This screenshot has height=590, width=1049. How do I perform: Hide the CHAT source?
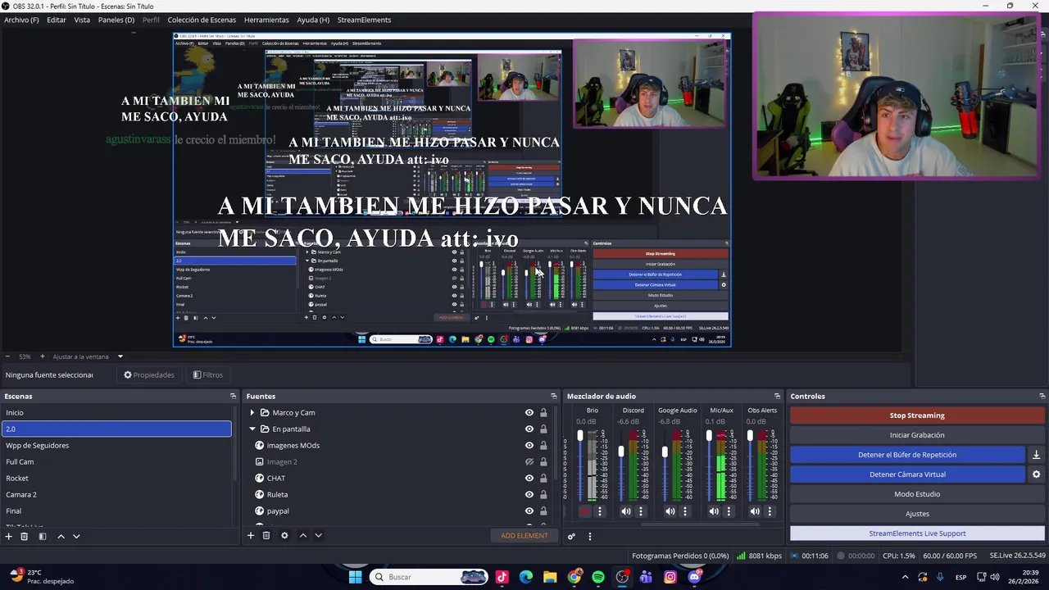tap(529, 478)
